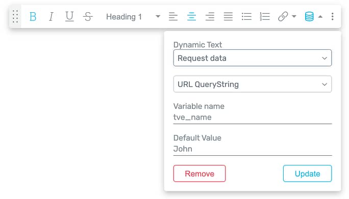Open the Request data dropdown
The height and width of the screenshot is (199, 349).
[253, 58]
